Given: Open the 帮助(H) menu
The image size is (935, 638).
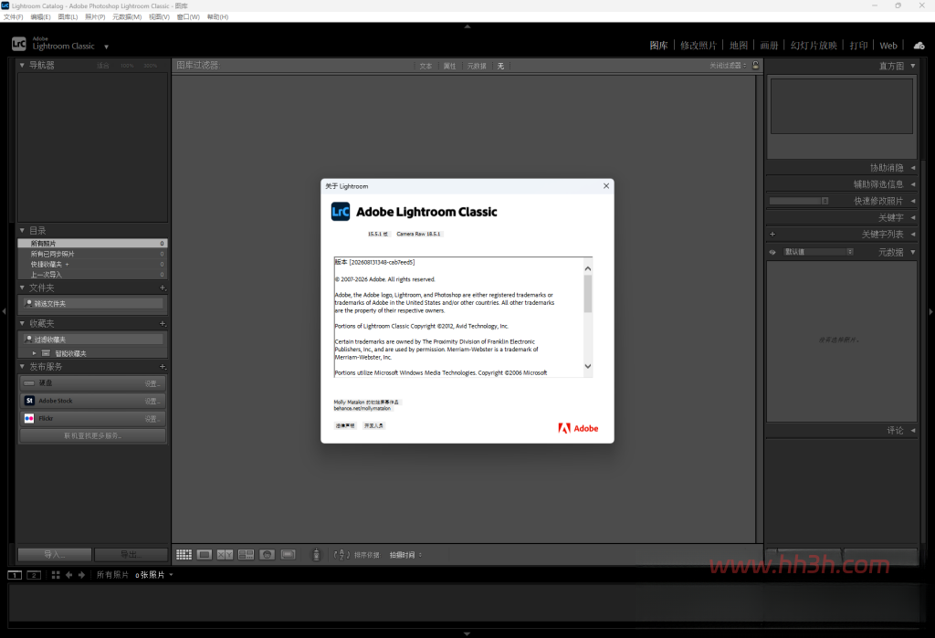Looking at the screenshot, I should click(x=217, y=16).
